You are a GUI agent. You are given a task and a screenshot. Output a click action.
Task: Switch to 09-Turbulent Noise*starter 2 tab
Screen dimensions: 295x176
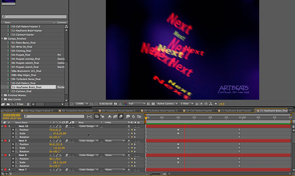pyautogui.click(x=117, y=111)
